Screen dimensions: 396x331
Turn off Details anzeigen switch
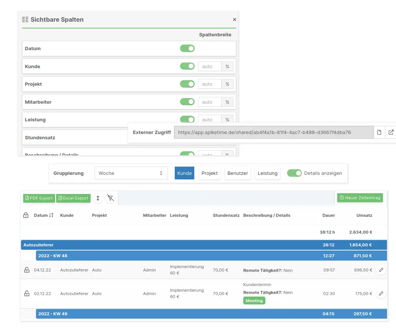click(294, 173)
